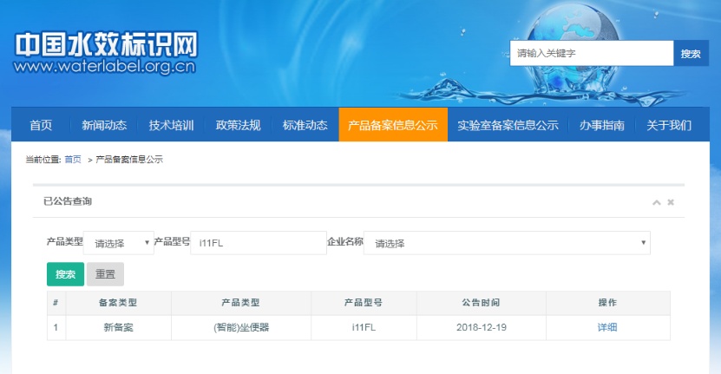Click the green 搜索 query button
The width and height of the screenshot is (721, 374).
65,274
